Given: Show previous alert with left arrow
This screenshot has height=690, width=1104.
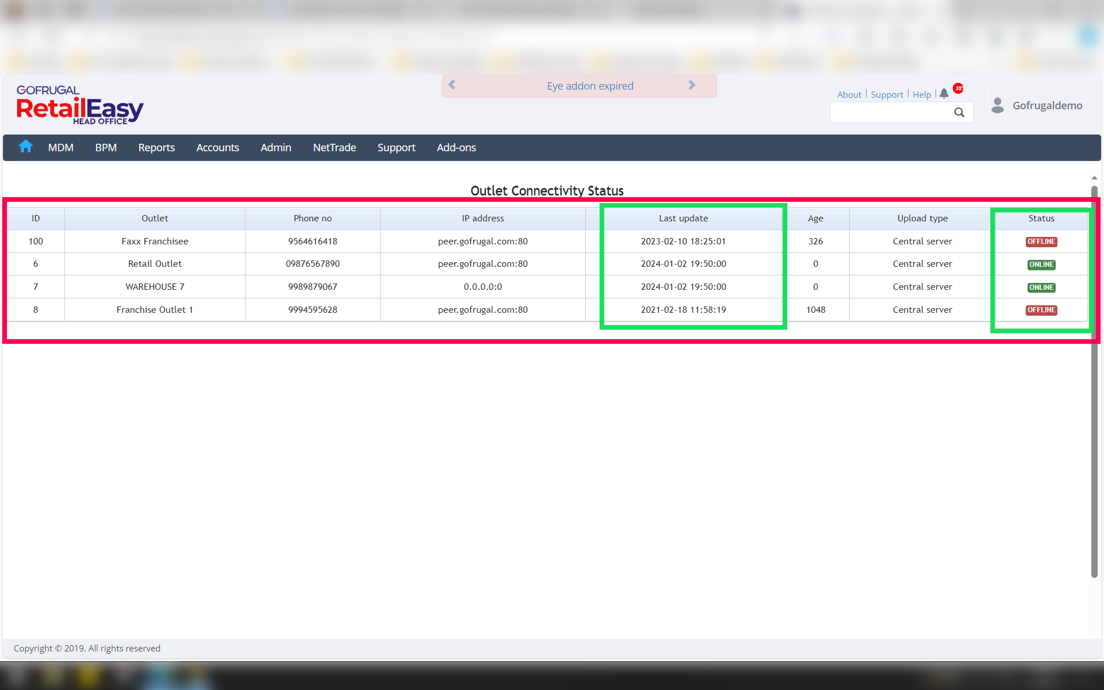Looking at the screenshot, I should tap(452, 85).
